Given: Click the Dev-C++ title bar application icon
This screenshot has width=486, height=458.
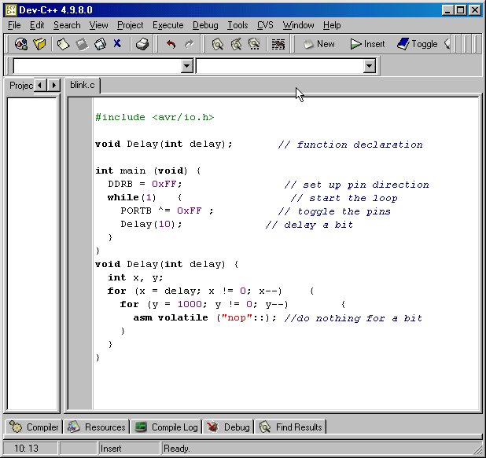Looking at the screenshot, I should 11,10.
